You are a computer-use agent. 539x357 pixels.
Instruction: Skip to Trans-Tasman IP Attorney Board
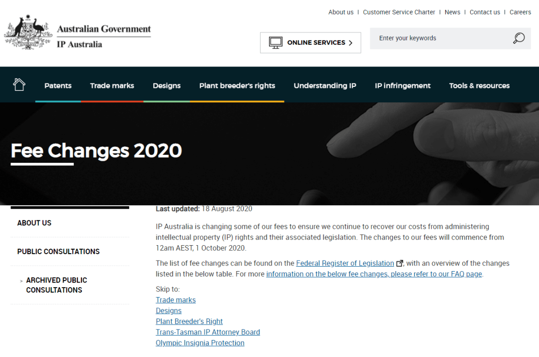point(208,332)
